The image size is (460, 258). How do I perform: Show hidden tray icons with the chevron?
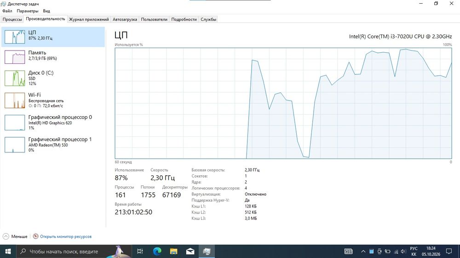pyautogui.click(x=363, y=251)
